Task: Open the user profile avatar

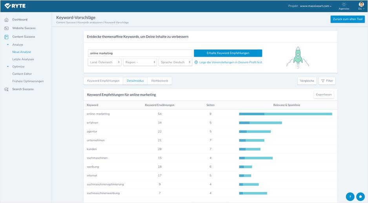Action: tap(361, 5)
